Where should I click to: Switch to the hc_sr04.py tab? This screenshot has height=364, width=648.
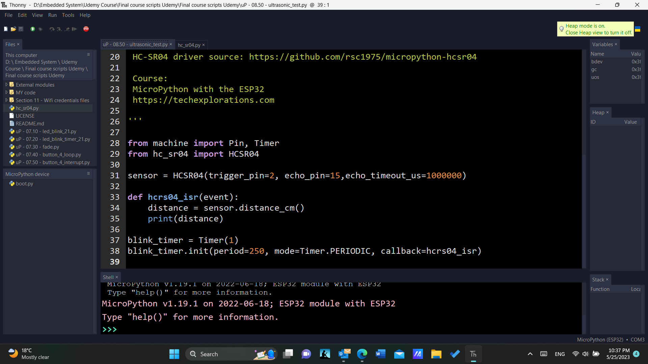pos(189,44)
